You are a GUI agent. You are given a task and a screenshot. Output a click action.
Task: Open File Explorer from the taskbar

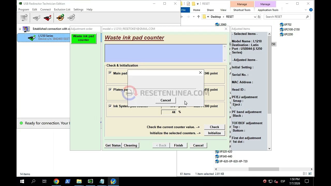79,181
